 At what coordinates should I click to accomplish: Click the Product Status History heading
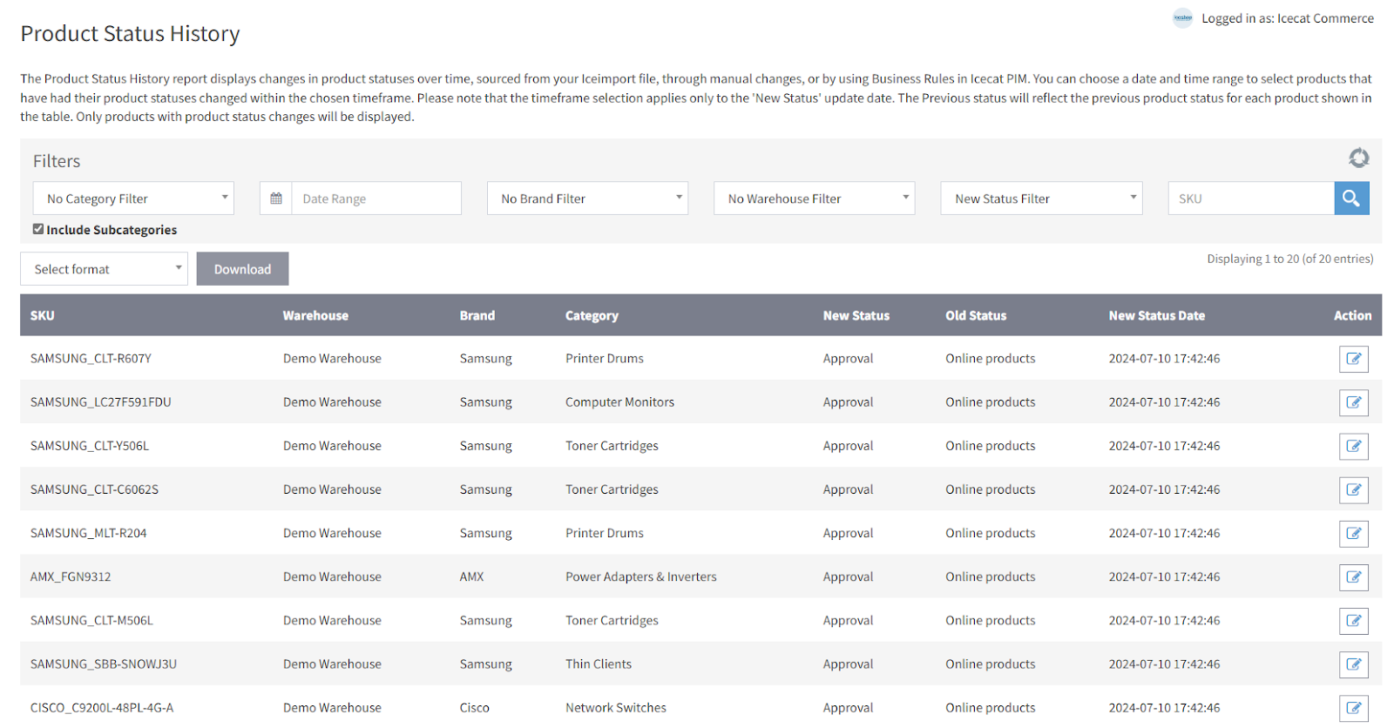pyautogui.click(x=130, y=33)
